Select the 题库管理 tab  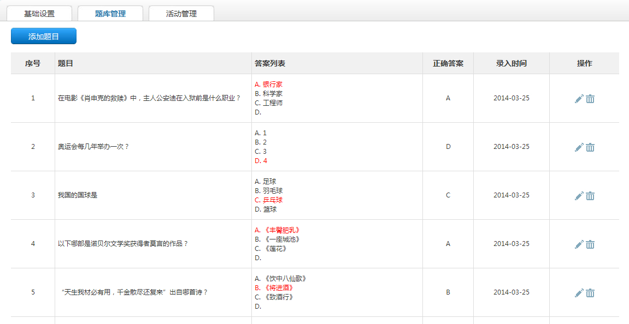coord(110,14)
